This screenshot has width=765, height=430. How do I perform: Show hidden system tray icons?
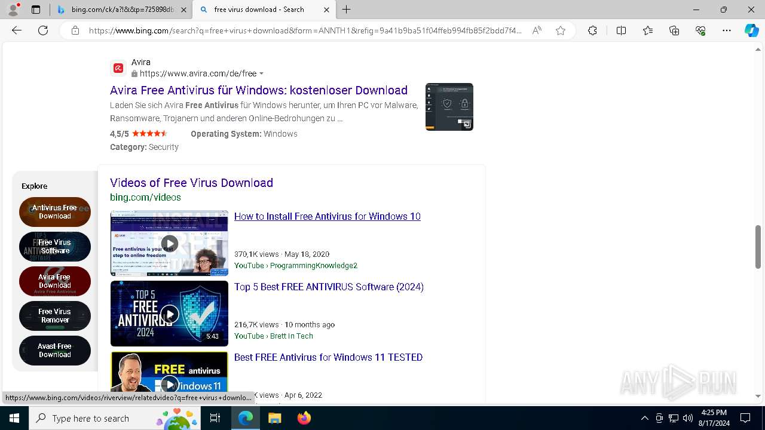coord(644,418)
